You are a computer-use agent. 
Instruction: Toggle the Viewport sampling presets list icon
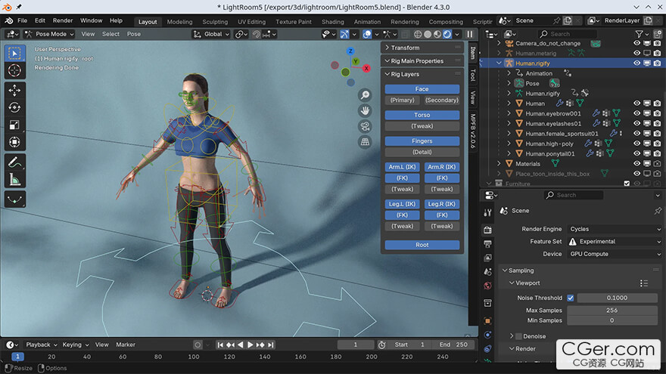point(644,283)
